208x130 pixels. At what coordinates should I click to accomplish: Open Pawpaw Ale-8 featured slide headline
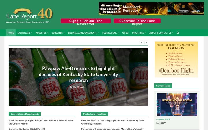pos(78,75)
